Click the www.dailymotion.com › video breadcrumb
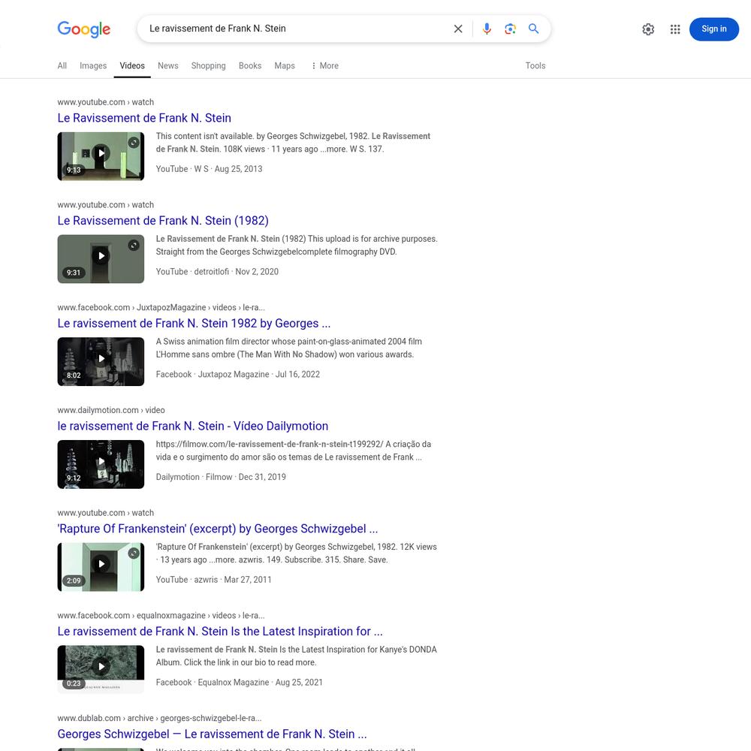This screenshot has height=751, width=751. [x=111, y=410]
